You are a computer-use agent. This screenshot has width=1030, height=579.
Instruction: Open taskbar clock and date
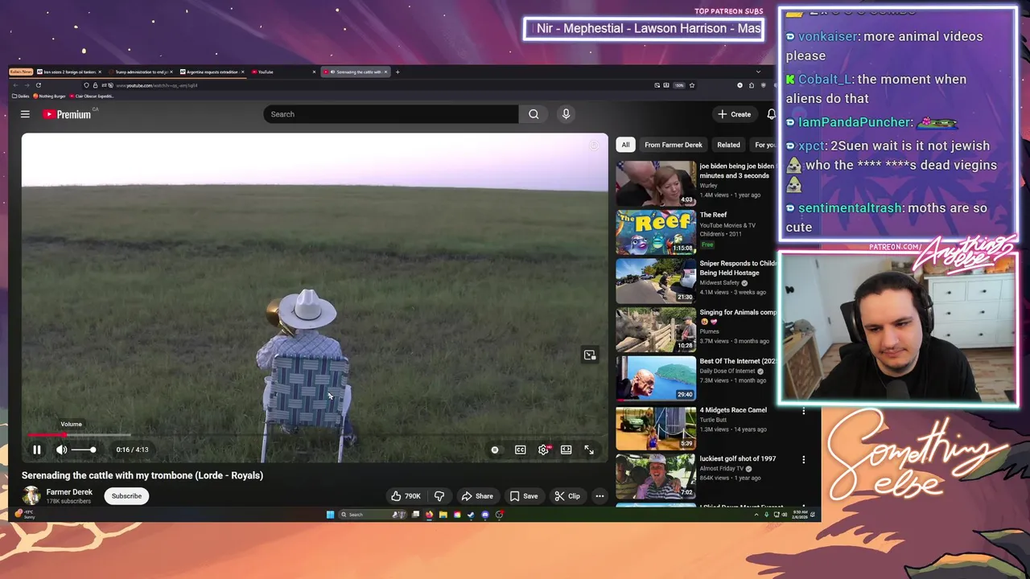800,515
